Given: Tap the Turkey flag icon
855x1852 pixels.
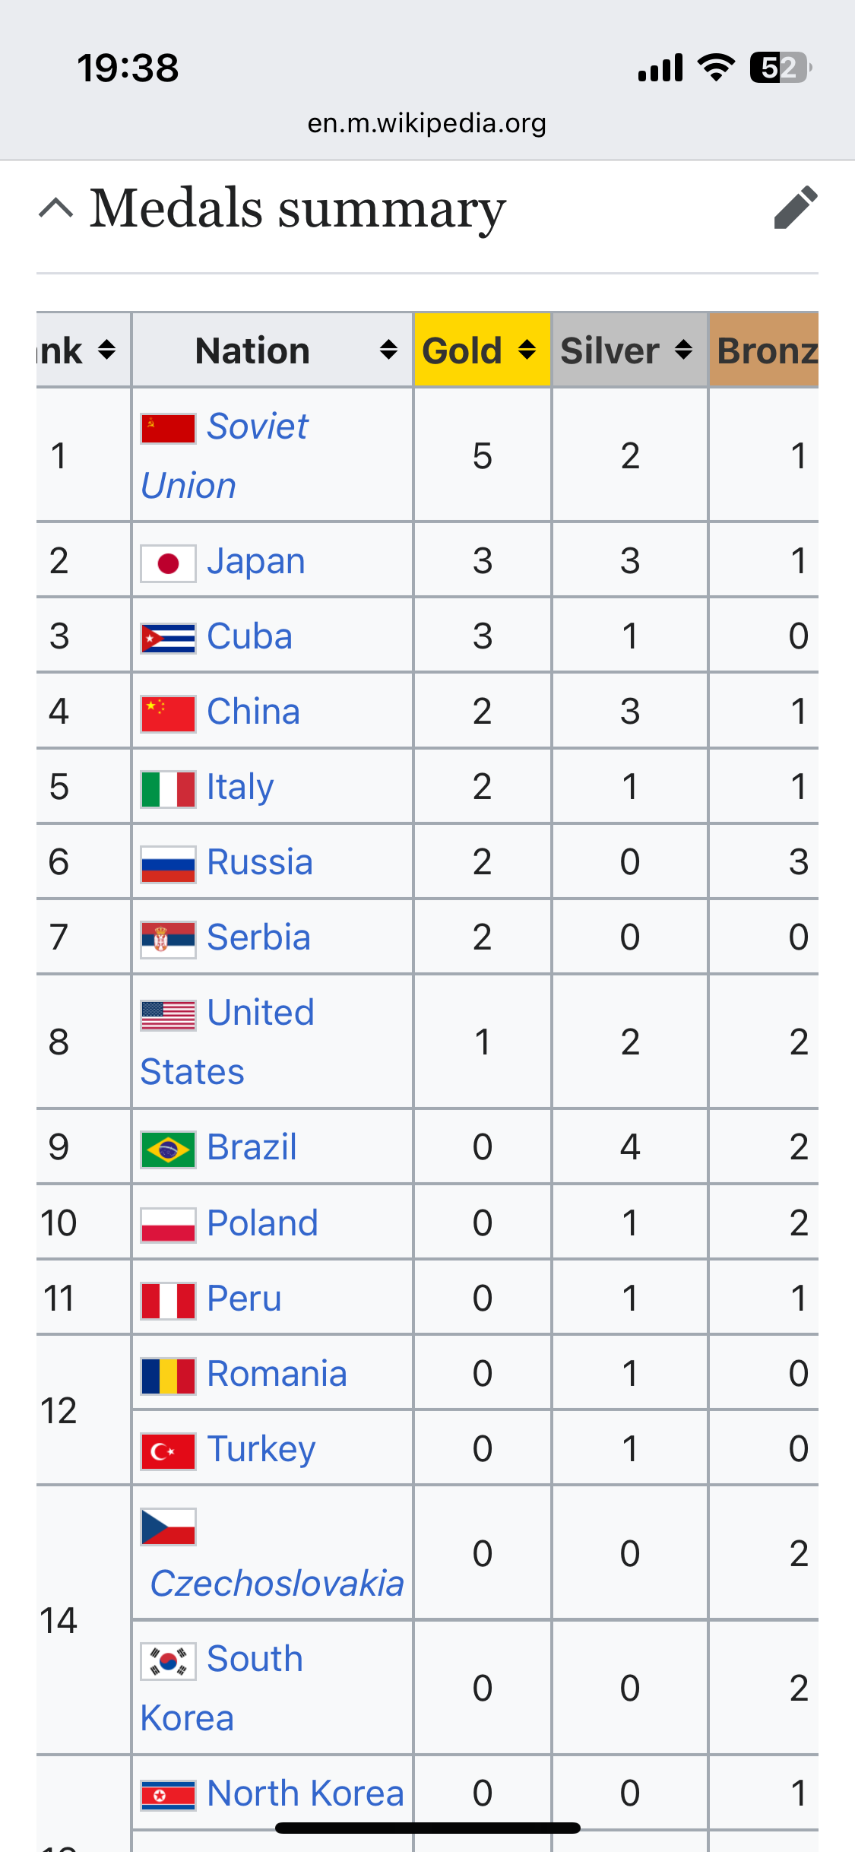Looking at the screenshot, I should [x=169, y=1451].
